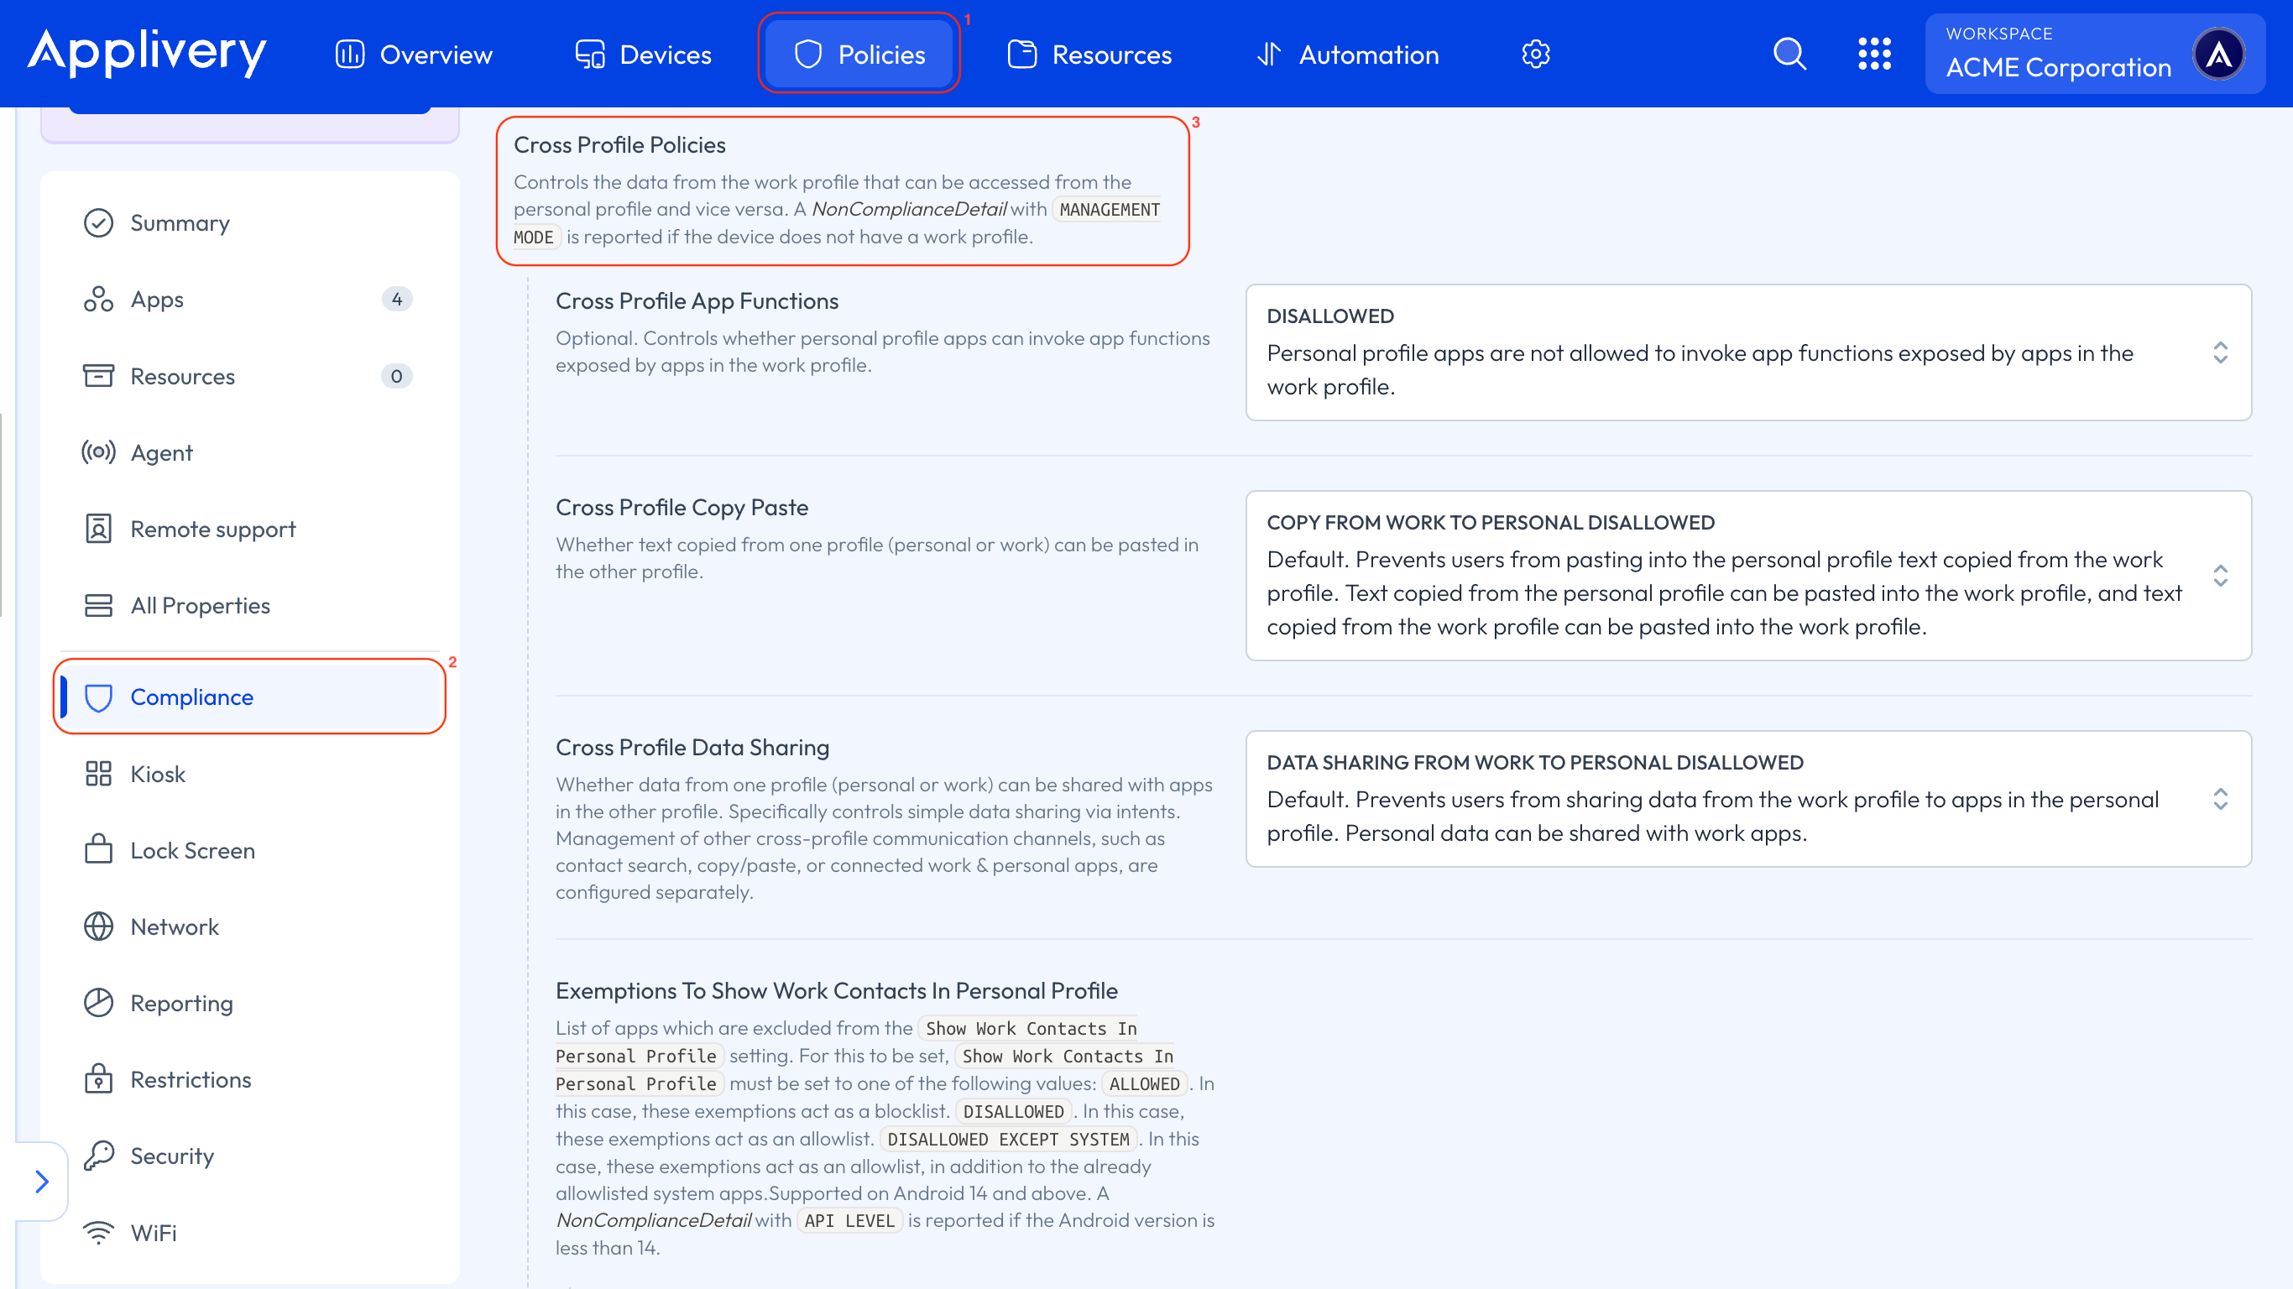Change Cross Profile Data Sharing option
The image size is (2293, 1289).
point(1747,799)
